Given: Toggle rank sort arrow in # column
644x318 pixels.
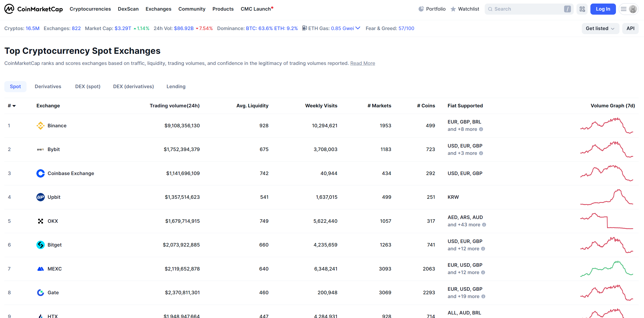Looking at the screenshot, I should pos(14,106).
